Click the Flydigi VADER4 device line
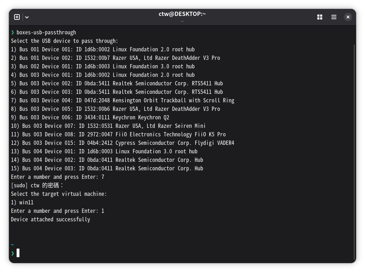 point(123,143)
